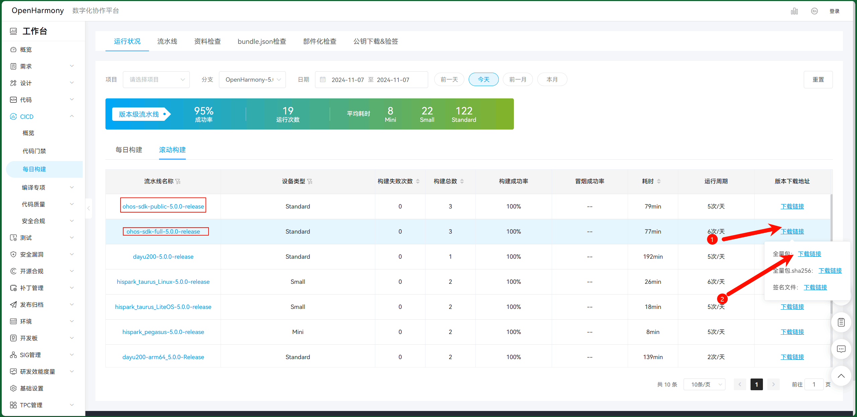Filter by 设备类型 funnel icon
The height and width of the screenshot is (417, 857).
tap(310, 181)
